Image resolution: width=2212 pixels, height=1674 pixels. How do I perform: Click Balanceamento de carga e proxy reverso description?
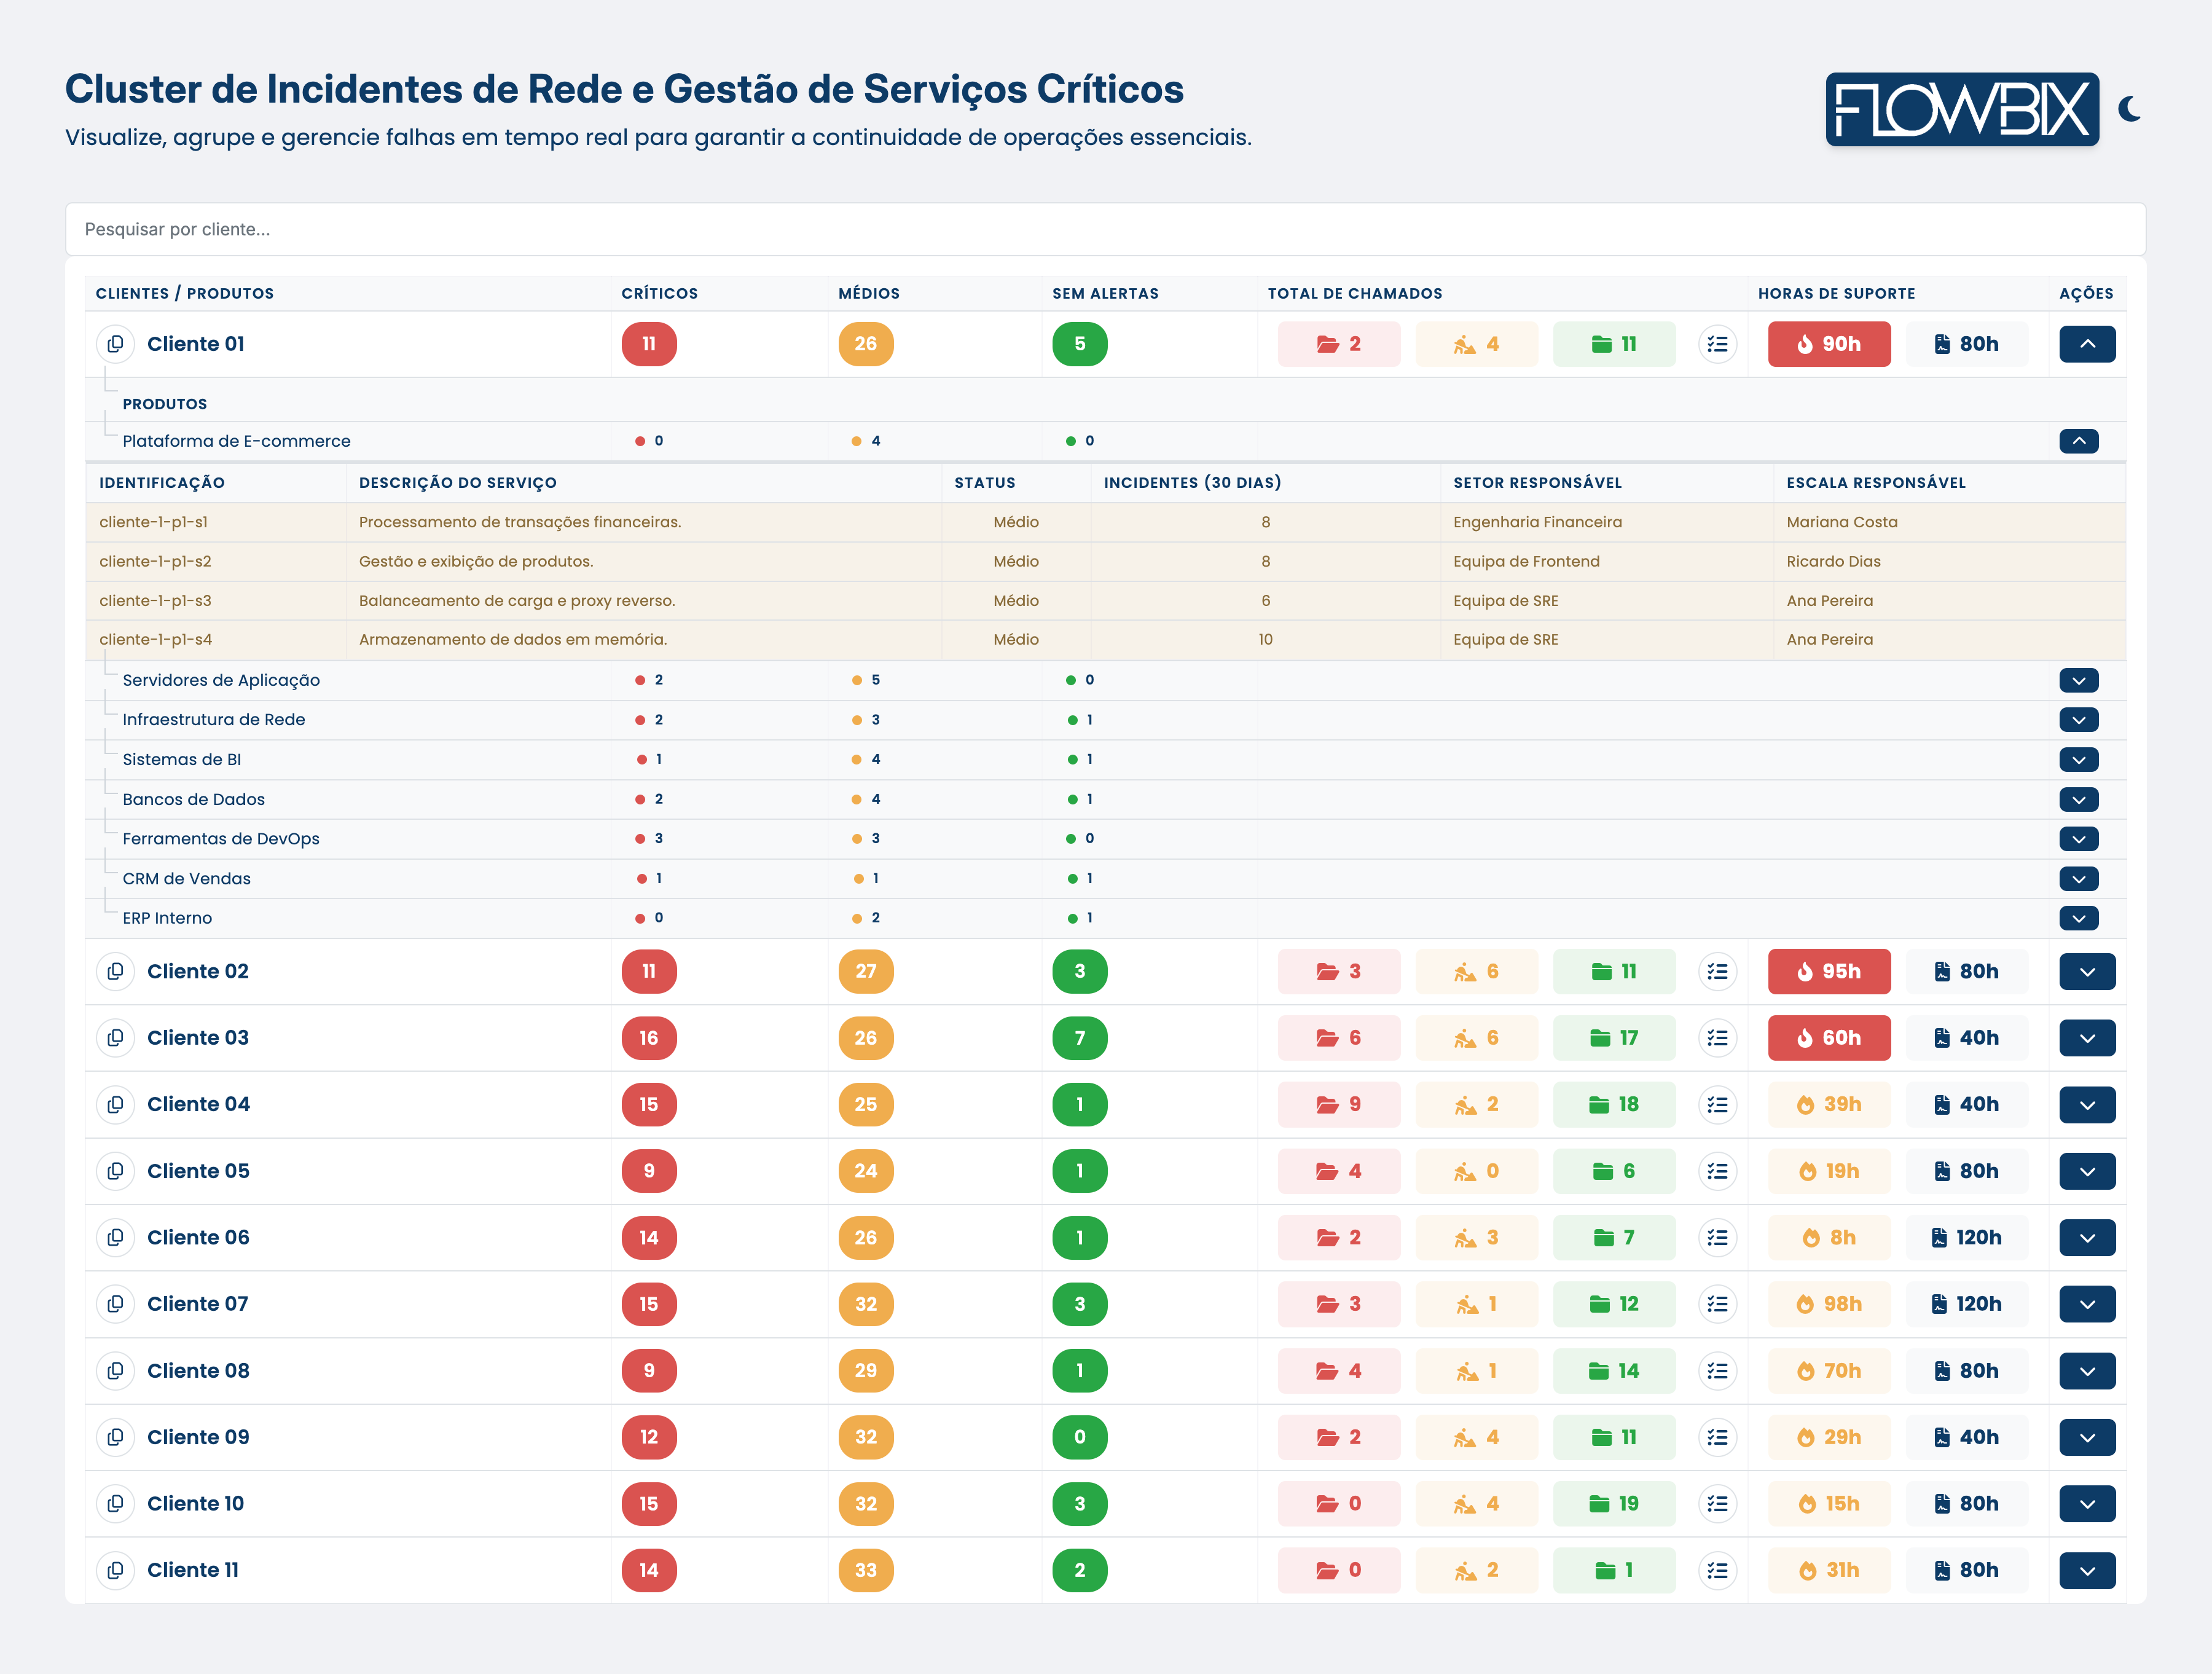pyautogui.click(x=517, y=601)
